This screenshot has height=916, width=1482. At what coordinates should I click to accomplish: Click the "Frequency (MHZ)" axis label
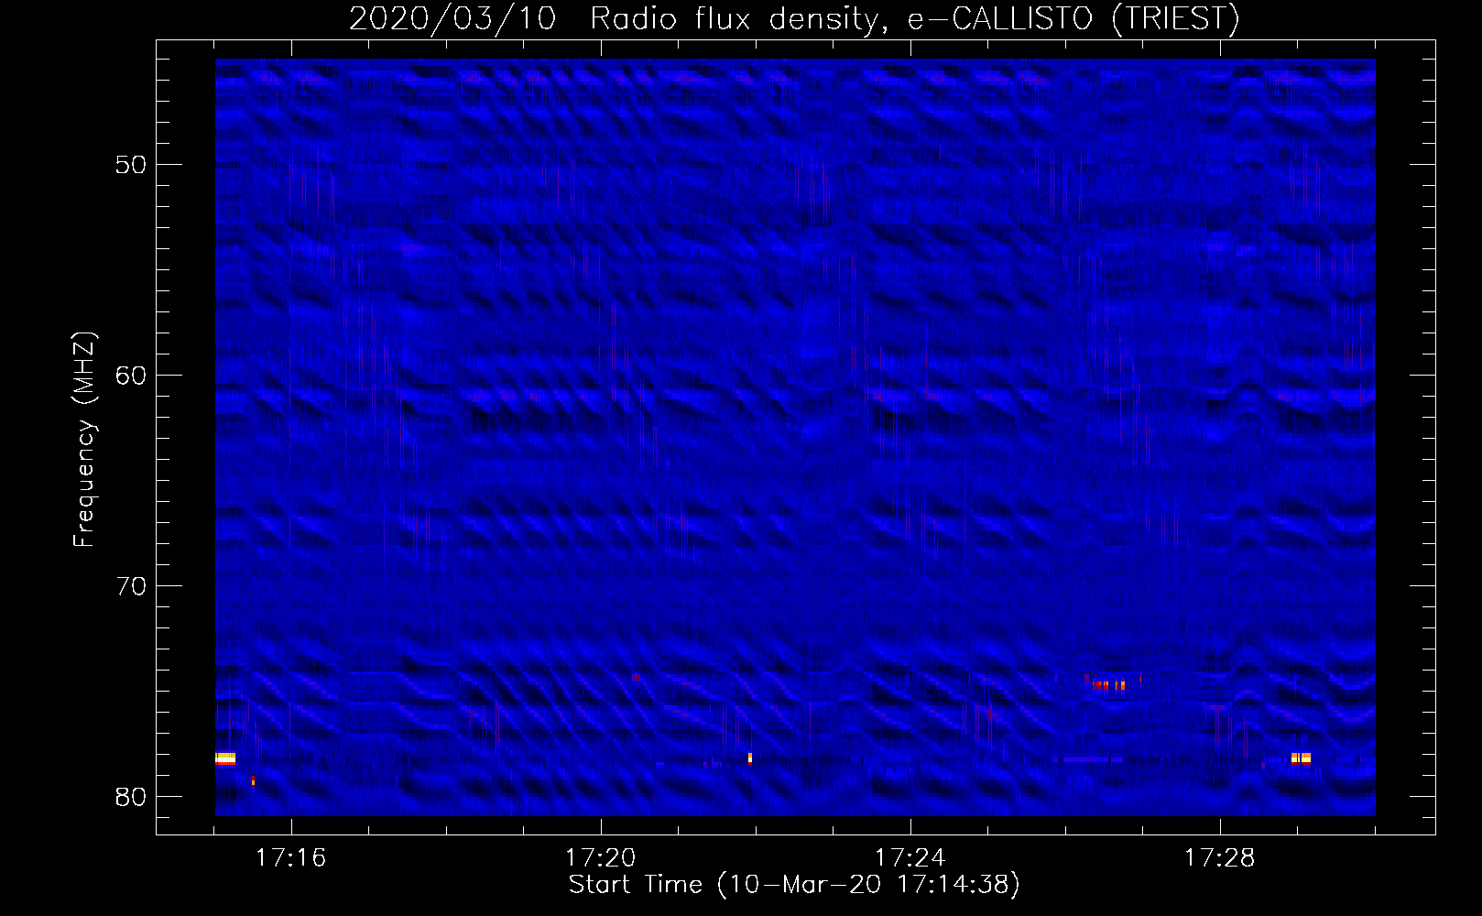click(x=84, y=440)
